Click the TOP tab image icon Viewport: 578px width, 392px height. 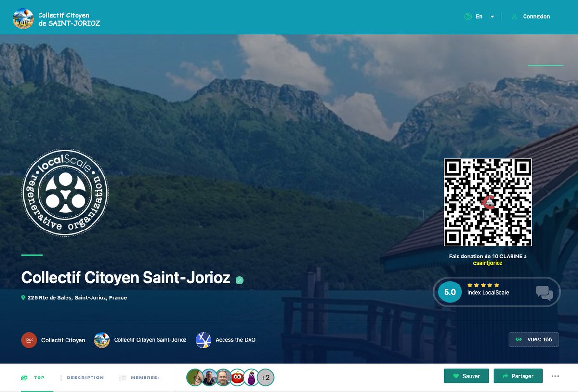point(25,378)
